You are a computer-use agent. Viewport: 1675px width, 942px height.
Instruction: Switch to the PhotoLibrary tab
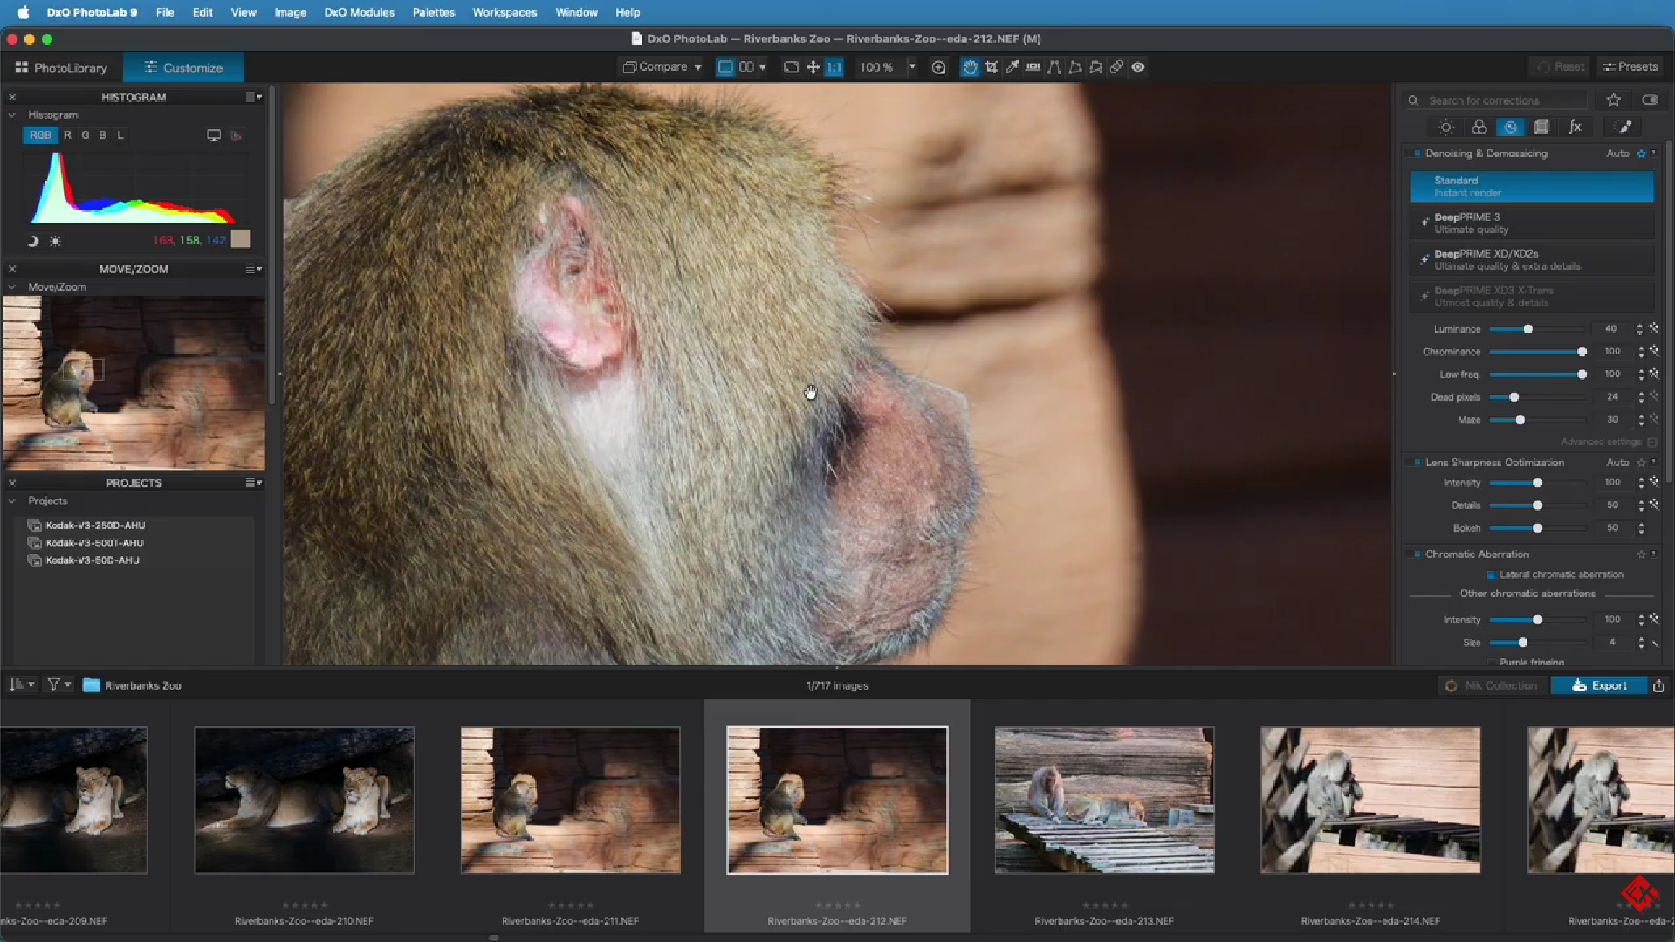point(61,67)
